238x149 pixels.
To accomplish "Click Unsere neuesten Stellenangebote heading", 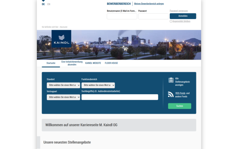I will click(67, 142).
